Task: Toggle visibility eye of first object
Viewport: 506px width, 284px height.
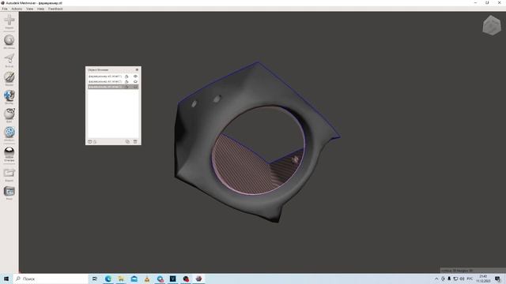Action: coord(135,77)
